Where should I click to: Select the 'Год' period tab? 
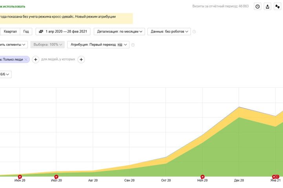tap(26, 32)
